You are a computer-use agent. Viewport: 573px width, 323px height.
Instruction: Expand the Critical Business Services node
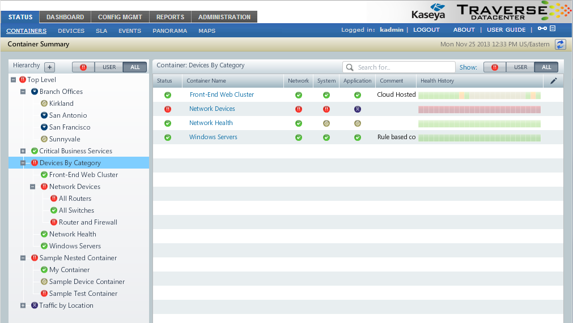click(x=23, y=151)
